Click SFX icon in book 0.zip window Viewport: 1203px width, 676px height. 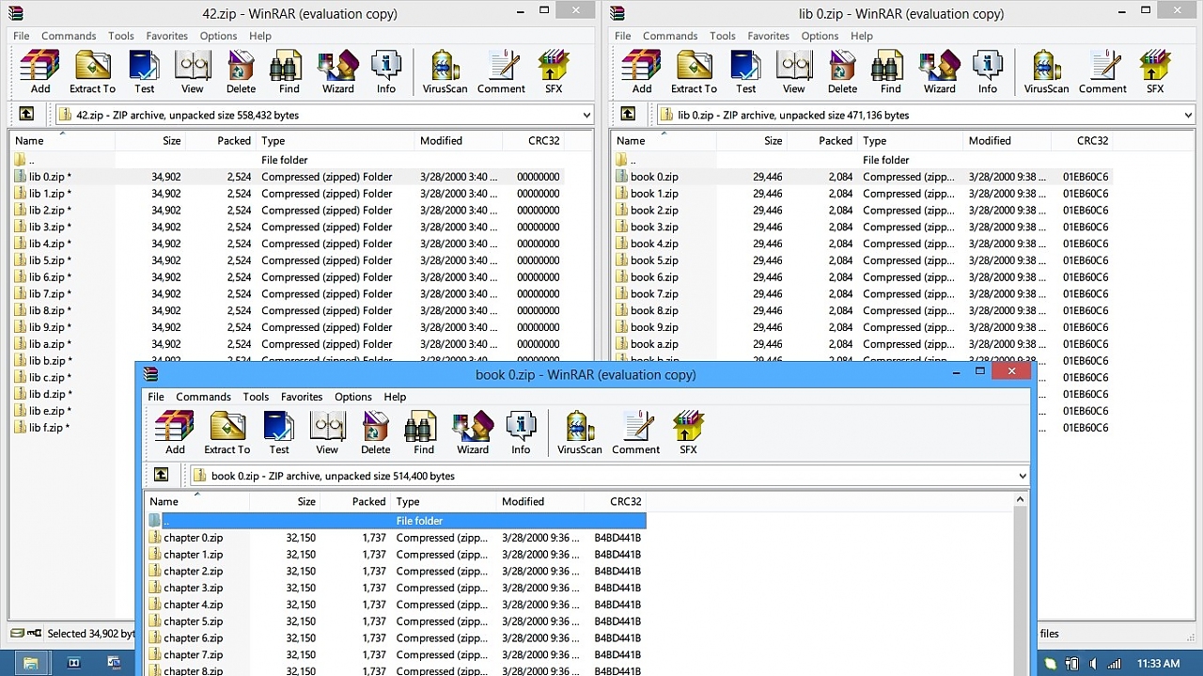point(689,432)
